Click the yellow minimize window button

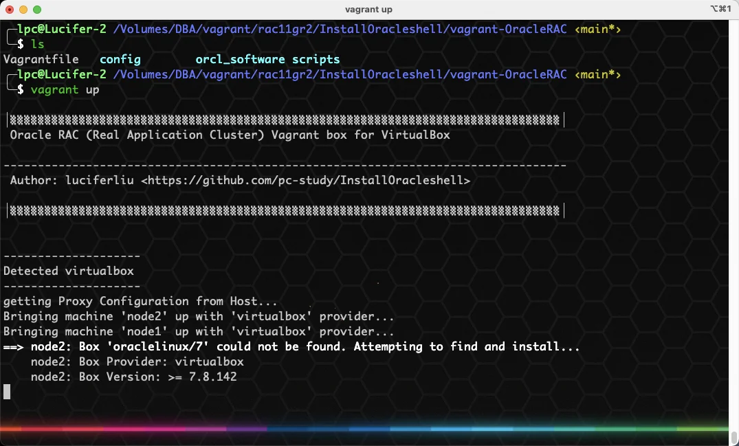(x=23, y=10)
